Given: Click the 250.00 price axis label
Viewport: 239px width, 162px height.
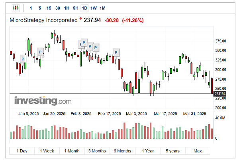Looking at the screenshot, I should [221, 89].
